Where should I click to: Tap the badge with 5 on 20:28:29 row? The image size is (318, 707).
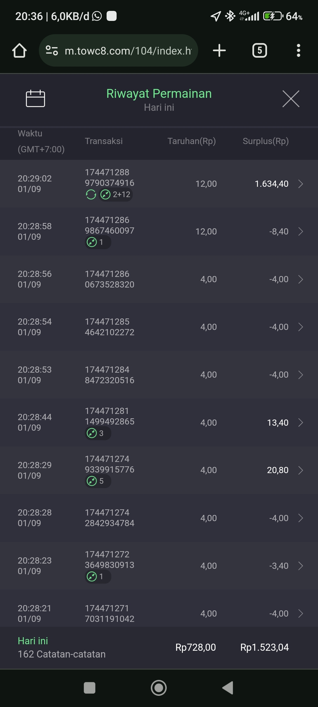[98, 481]
